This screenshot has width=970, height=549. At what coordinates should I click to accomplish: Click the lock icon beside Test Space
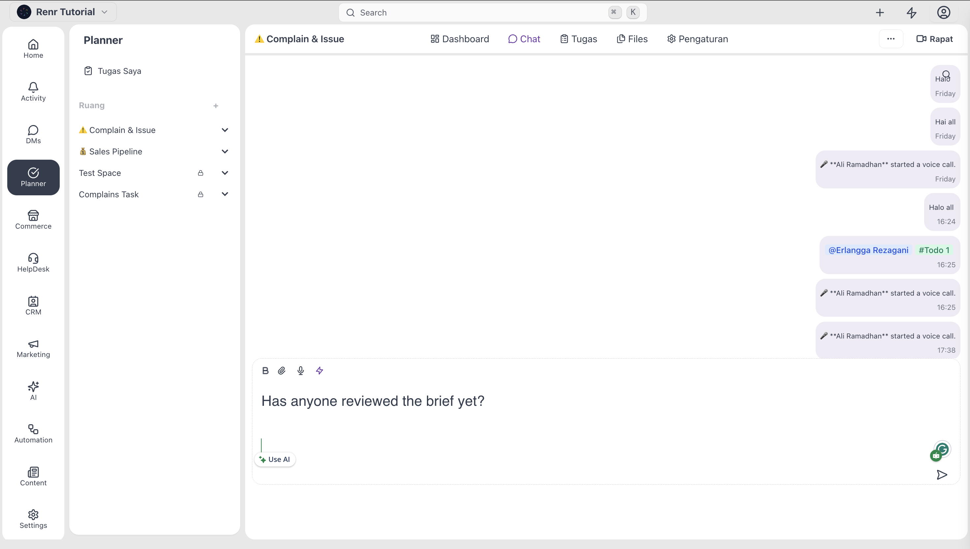[x=201, y=173]
